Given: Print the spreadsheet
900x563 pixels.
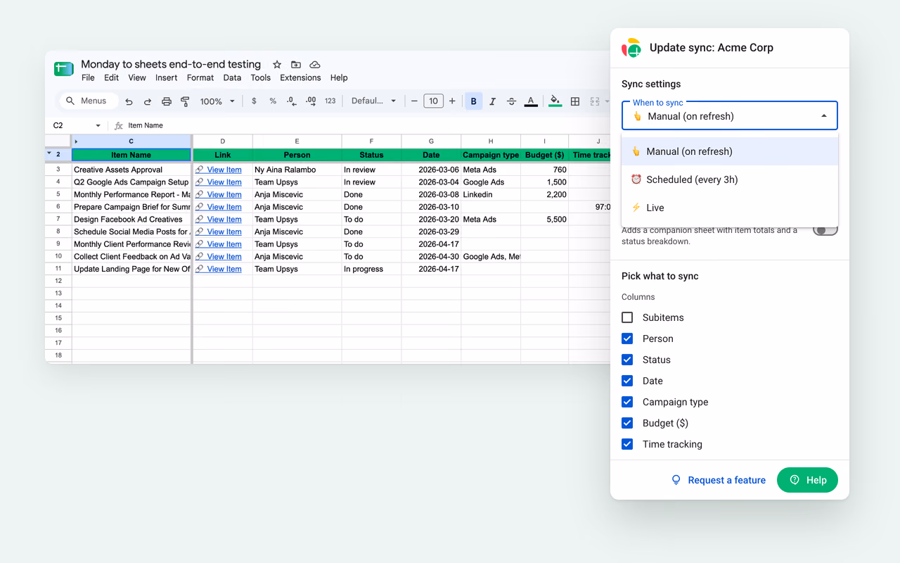Looking at the screenshot, I should click(x=167, y=101).
